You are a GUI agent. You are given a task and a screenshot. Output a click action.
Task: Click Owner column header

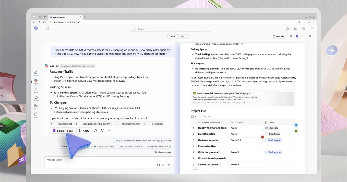(x=279, y=122)
